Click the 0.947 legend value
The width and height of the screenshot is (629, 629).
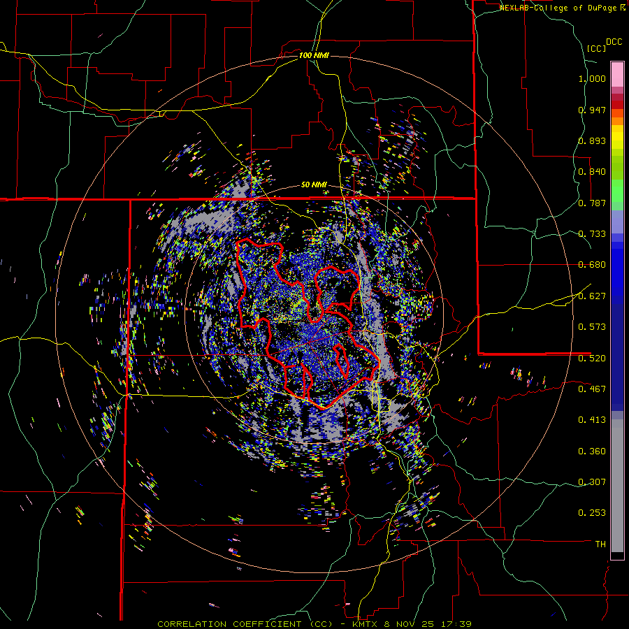click(592, 110)
